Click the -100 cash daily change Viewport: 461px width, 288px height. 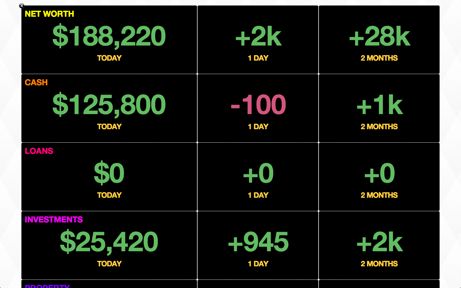coord(258,105)
